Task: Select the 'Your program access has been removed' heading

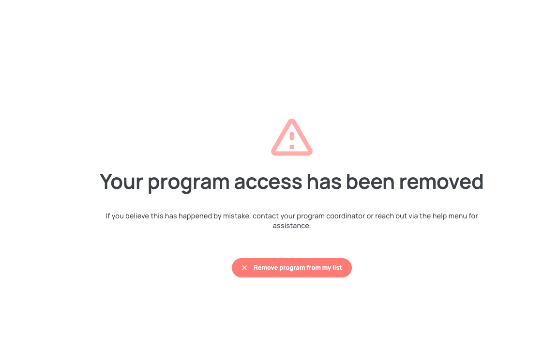Action: (292, 182)
